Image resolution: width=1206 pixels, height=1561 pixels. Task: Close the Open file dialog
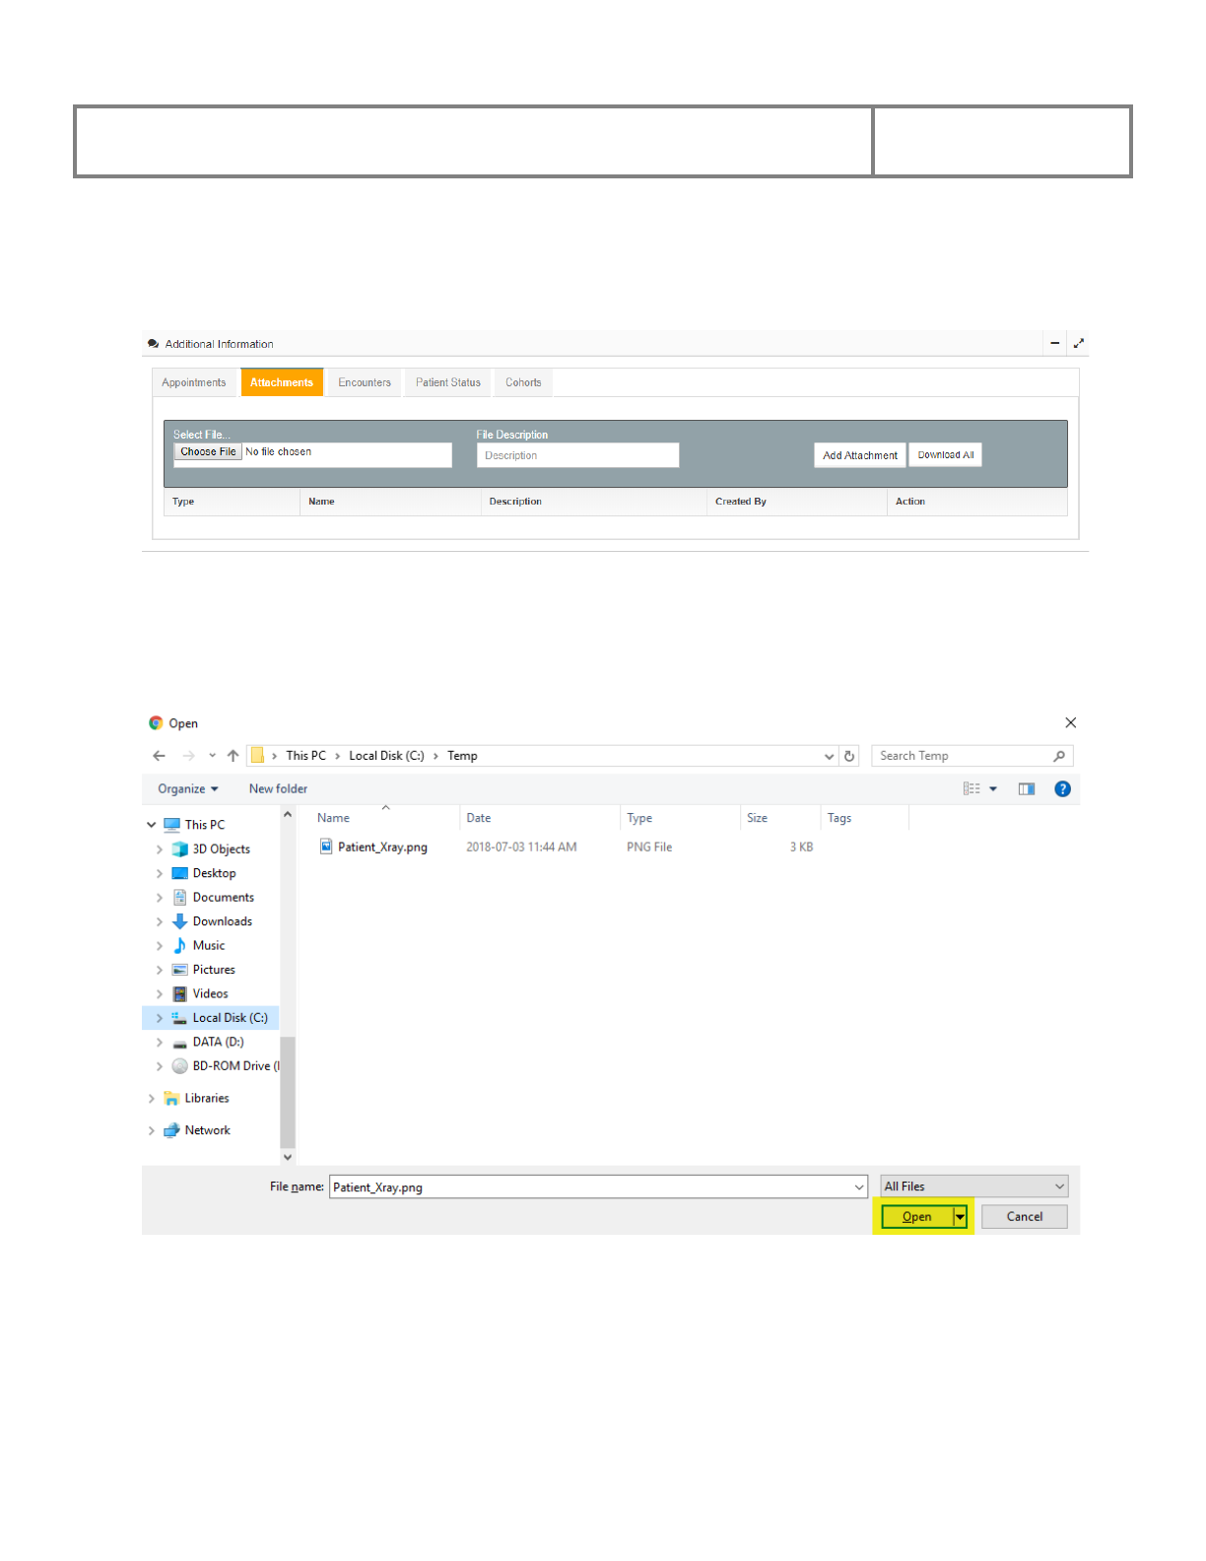pos(1071,722)
